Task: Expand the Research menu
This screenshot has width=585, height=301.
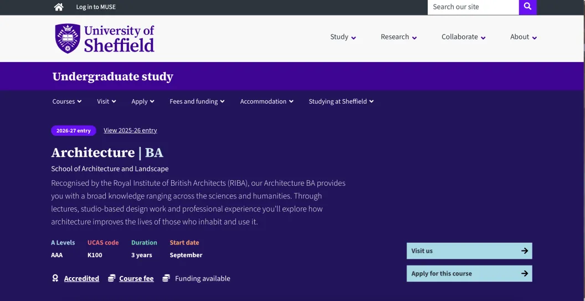Action: (x=398, y=37)
